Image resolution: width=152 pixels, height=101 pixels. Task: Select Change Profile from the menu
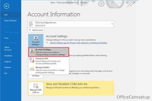pos(49,61)
